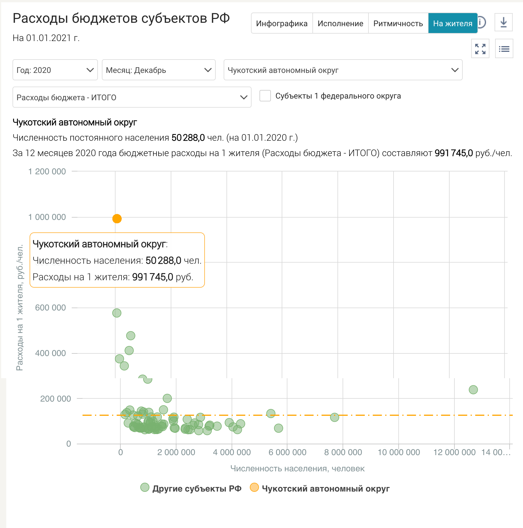Open the Месяц: Декабрь dropdown
Image resolution: width=523 pixels, height=528 pixels.
[x=158, y=70]
